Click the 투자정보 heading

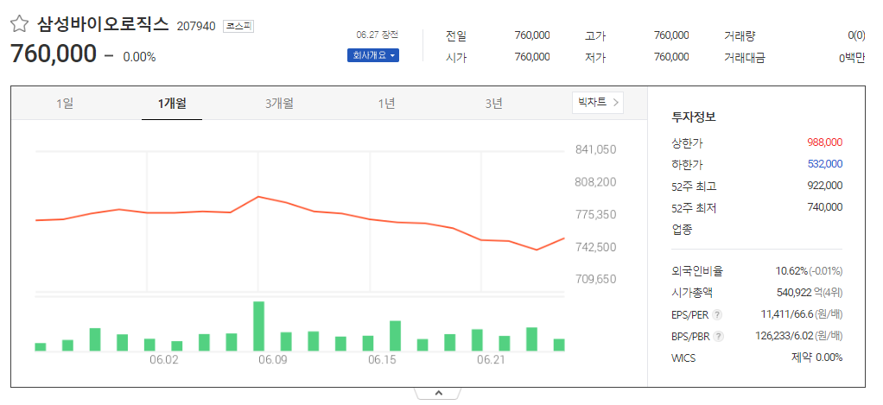(x=693, y=117)
